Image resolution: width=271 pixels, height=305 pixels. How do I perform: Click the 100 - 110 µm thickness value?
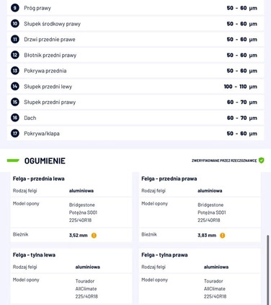pos(241,87)
